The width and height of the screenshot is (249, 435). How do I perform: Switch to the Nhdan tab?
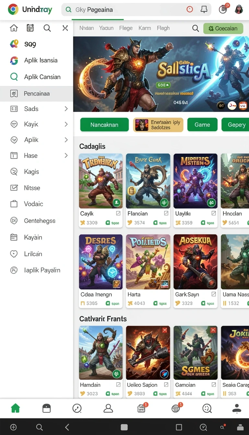[x=87, y=28]
